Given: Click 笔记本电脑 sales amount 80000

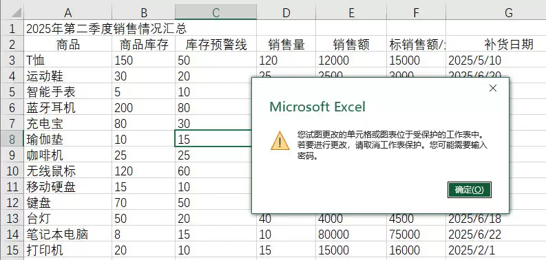Looking at the screenshot, I should coord(351,235).
